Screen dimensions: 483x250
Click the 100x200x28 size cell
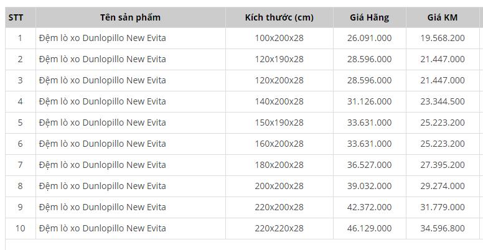point(279,38)
